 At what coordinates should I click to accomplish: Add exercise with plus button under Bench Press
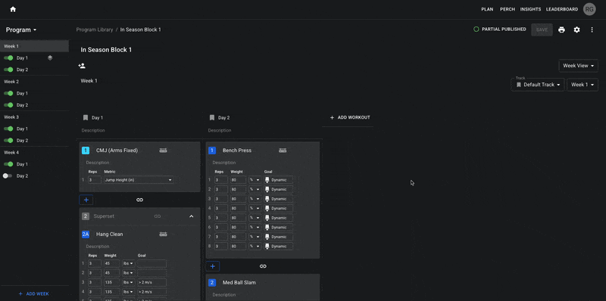pos(213,266)
